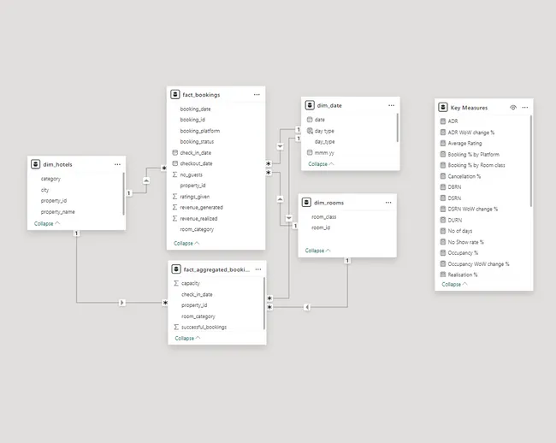
Task: Click the Realisation % measure icon
Action: coord(443,275)
